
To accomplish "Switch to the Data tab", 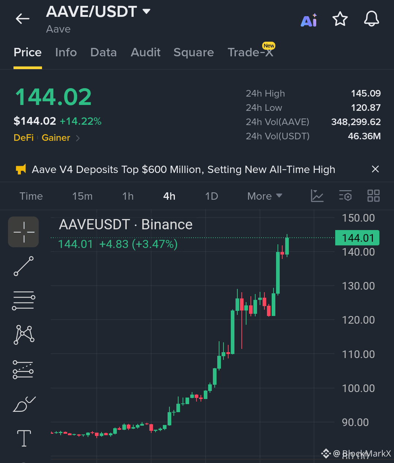I will point(104,52).
